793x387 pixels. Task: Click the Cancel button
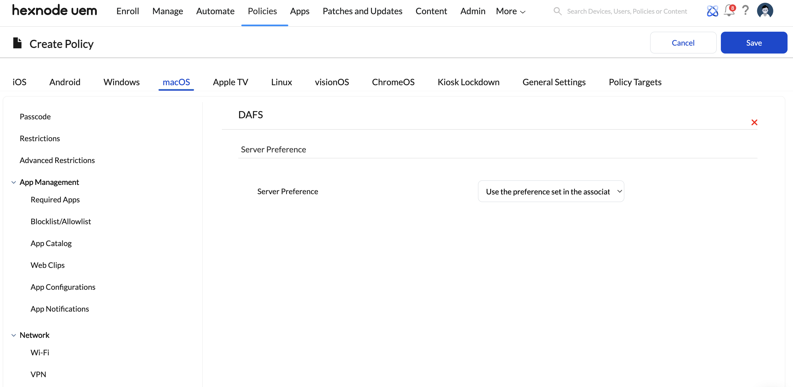tap(683, 43)
